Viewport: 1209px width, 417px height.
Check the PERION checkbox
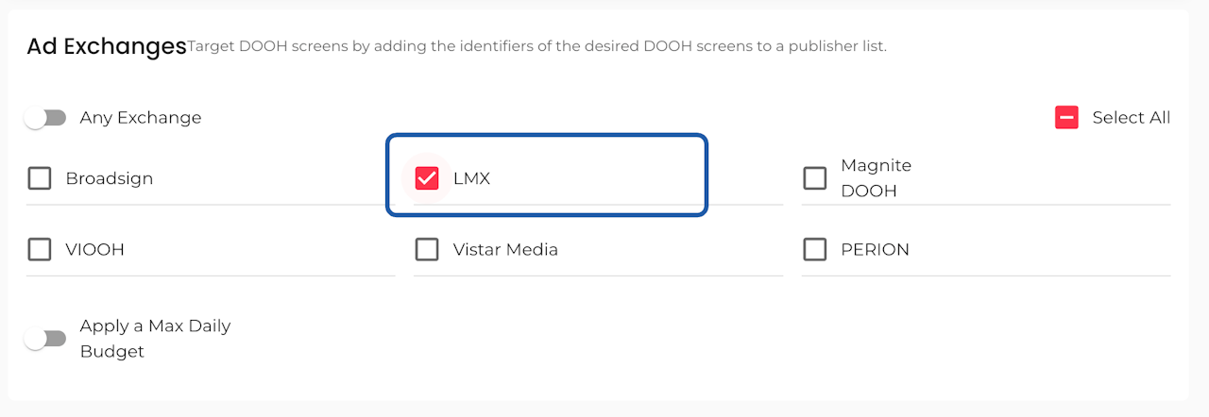click(x=814, y=250)
